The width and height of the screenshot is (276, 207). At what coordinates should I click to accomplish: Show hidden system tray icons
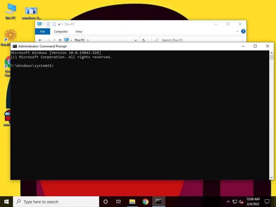click(228, 202)
